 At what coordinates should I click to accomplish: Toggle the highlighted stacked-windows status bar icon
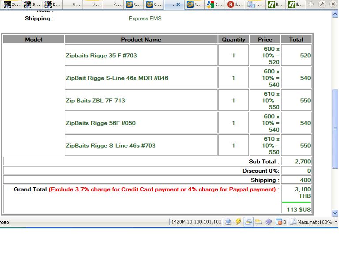[x=248, y=222]
